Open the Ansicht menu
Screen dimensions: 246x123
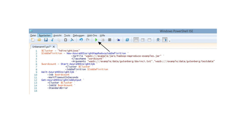[57, 35]
